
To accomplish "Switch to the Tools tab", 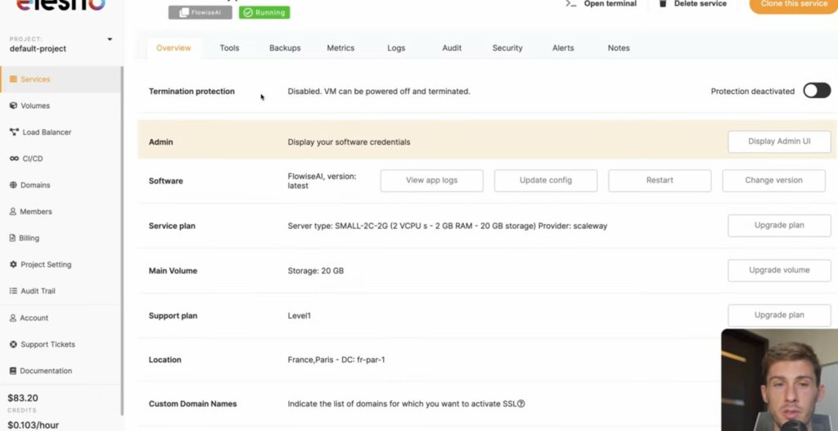I will click(229, 48).
